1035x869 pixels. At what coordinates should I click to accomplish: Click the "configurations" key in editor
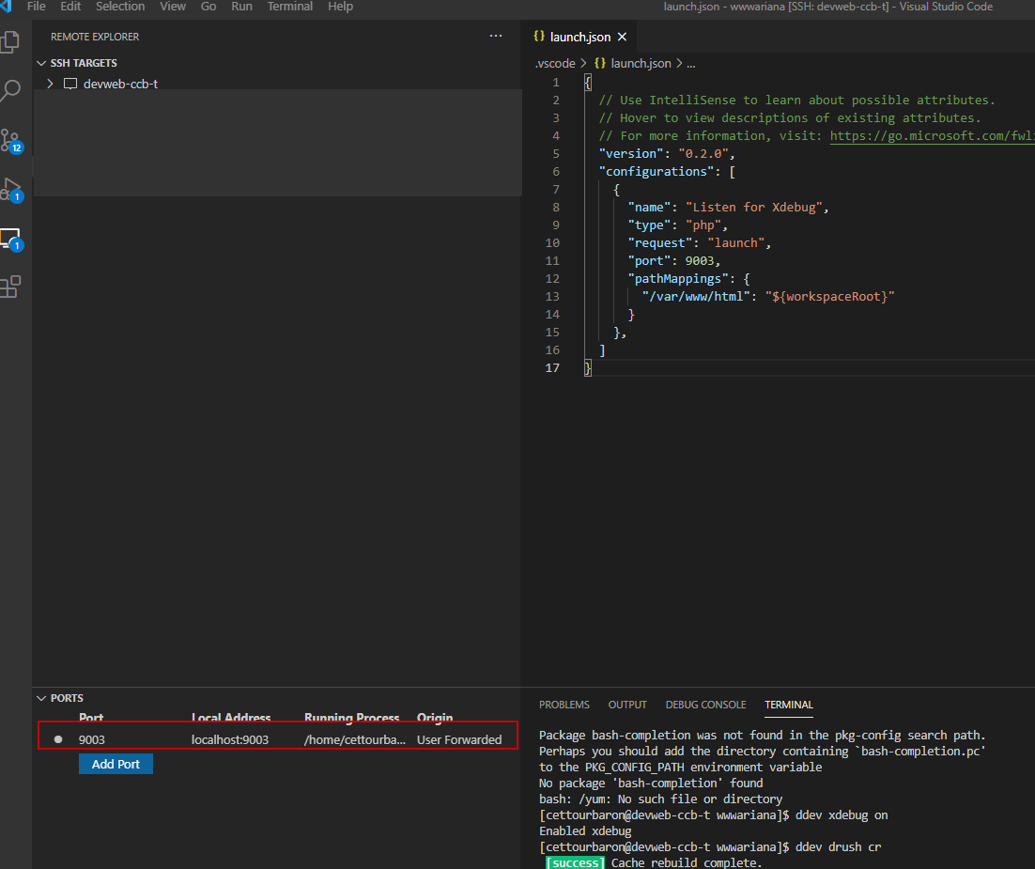(657, 172)
